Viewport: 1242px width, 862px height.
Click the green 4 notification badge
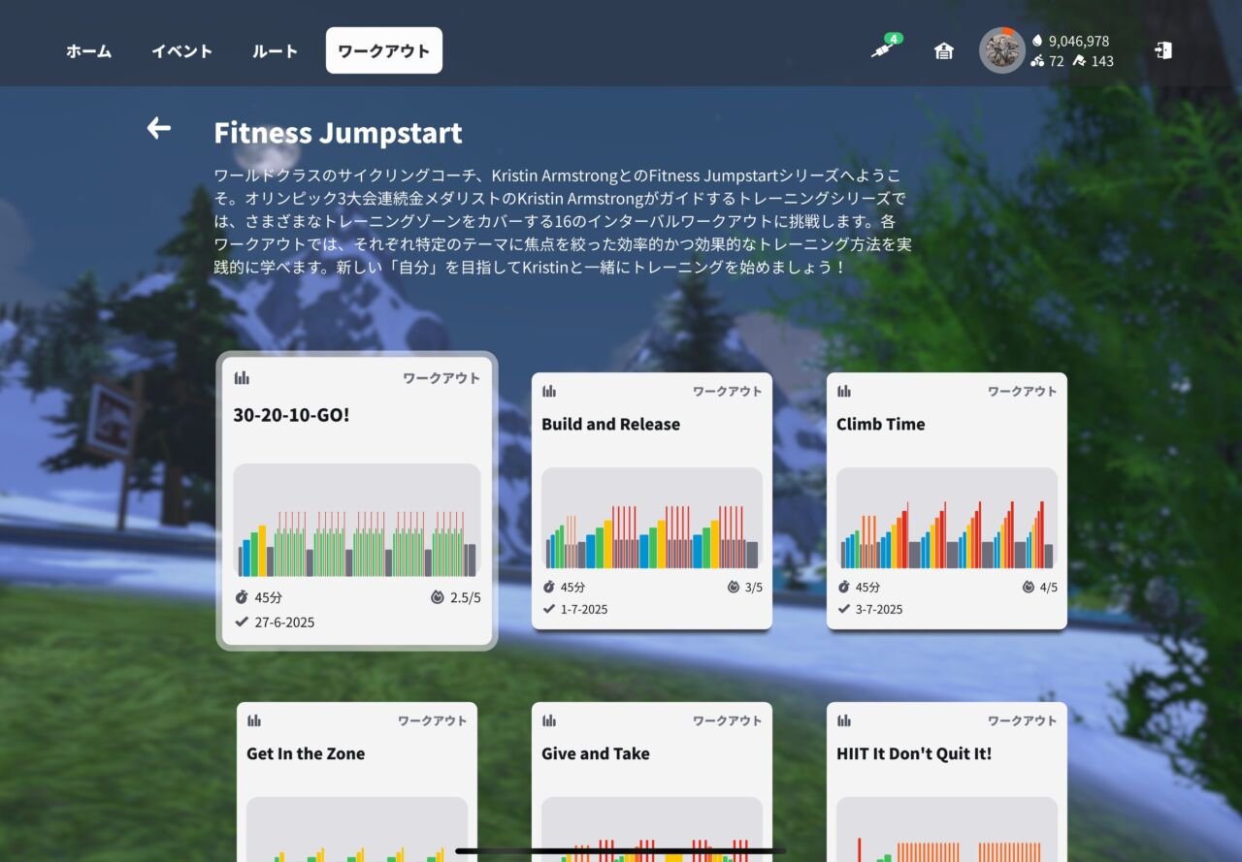click(894, 39)
